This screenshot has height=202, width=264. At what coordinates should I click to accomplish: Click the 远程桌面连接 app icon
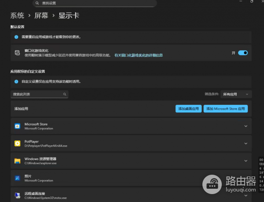click(x=17, y=195)
